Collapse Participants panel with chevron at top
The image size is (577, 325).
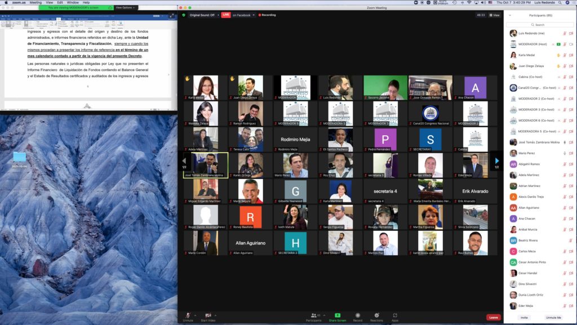coord(509,15)
